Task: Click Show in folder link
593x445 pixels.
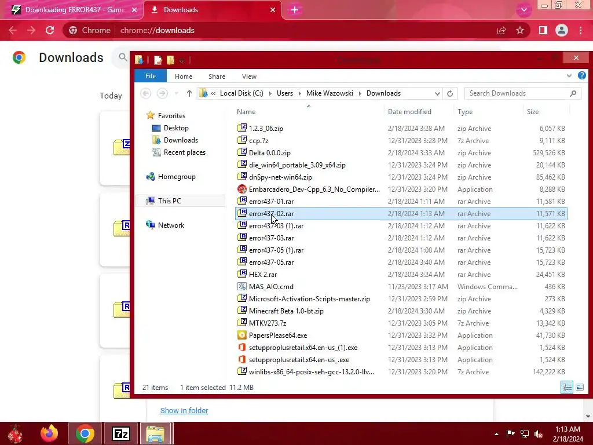Action: pos(184,411)
